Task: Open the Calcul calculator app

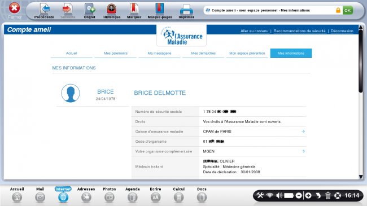Action: pyautogui.click(x=178, y=195)
